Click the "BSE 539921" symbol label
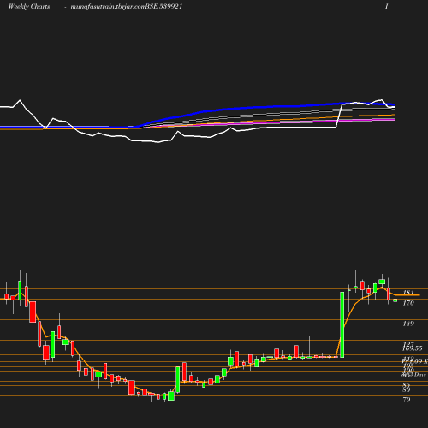The width and height of the screenshot is (428, 428). pos(164,7)
